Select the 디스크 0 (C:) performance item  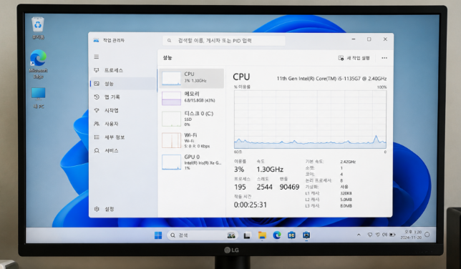(191, 119)
